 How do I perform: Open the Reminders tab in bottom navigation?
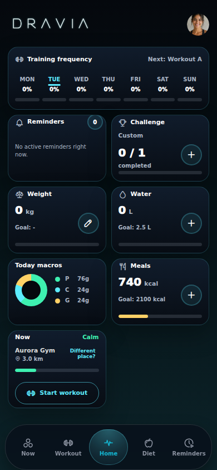click(189, 447)
